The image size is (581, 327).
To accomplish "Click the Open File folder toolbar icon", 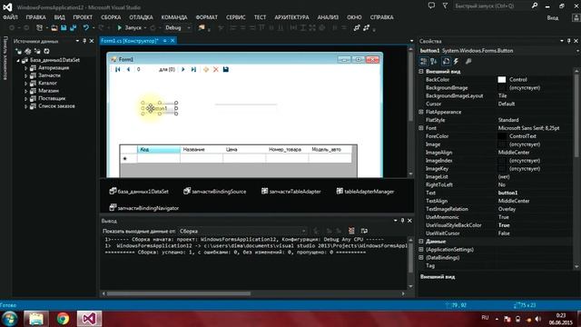I will (x=54, y=28).
